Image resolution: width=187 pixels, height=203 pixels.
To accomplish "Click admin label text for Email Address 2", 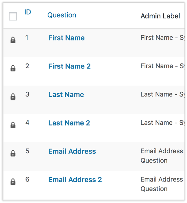I will [162, 184].
